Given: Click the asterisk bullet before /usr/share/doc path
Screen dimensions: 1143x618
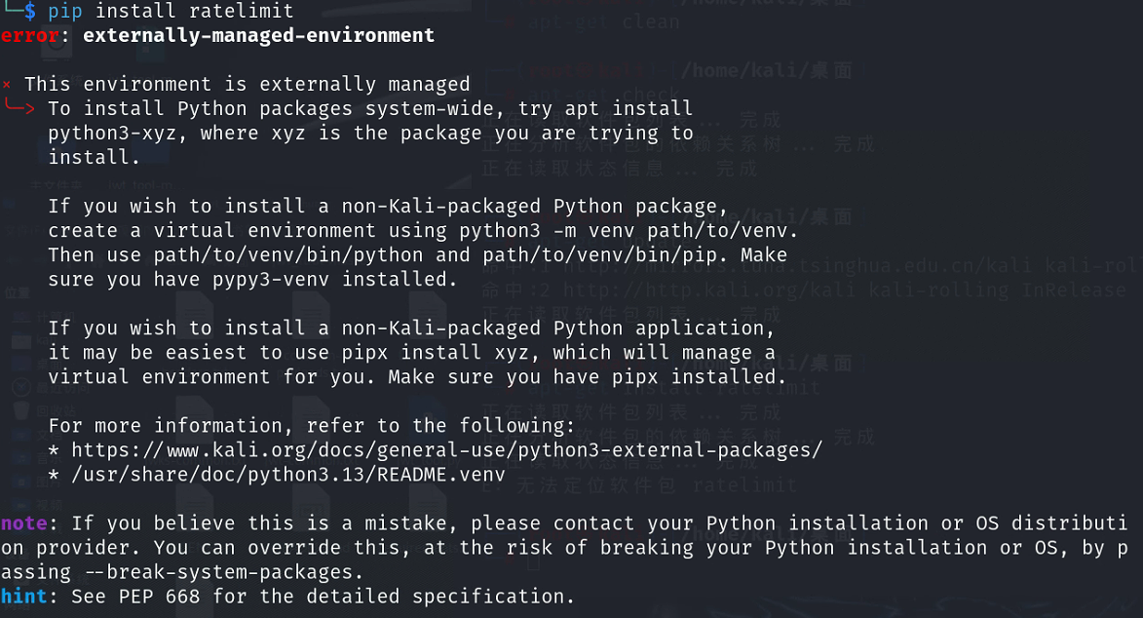Looking at the screenshot, I should [54, 475].
